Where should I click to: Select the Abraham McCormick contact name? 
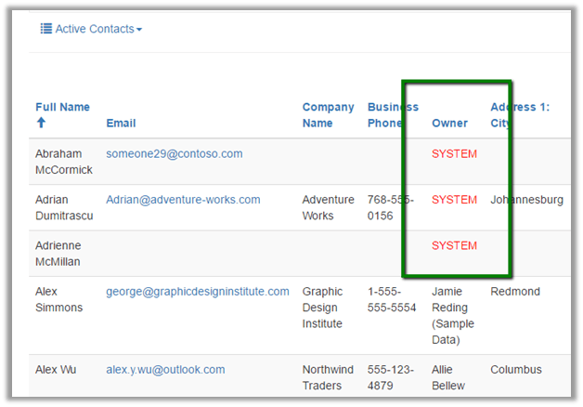click(x=63, y=162)
